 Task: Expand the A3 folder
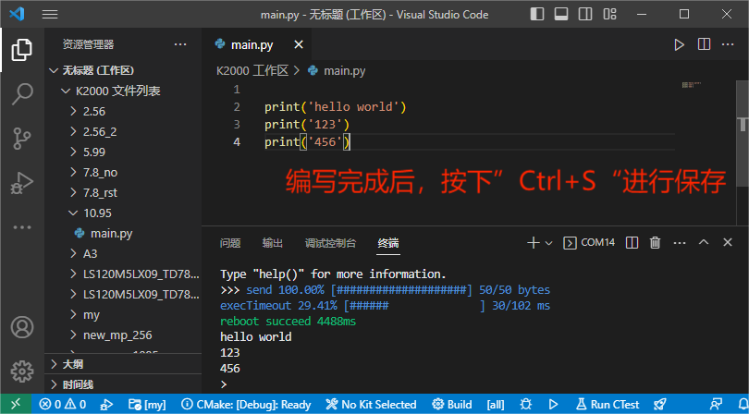point(123,253)
